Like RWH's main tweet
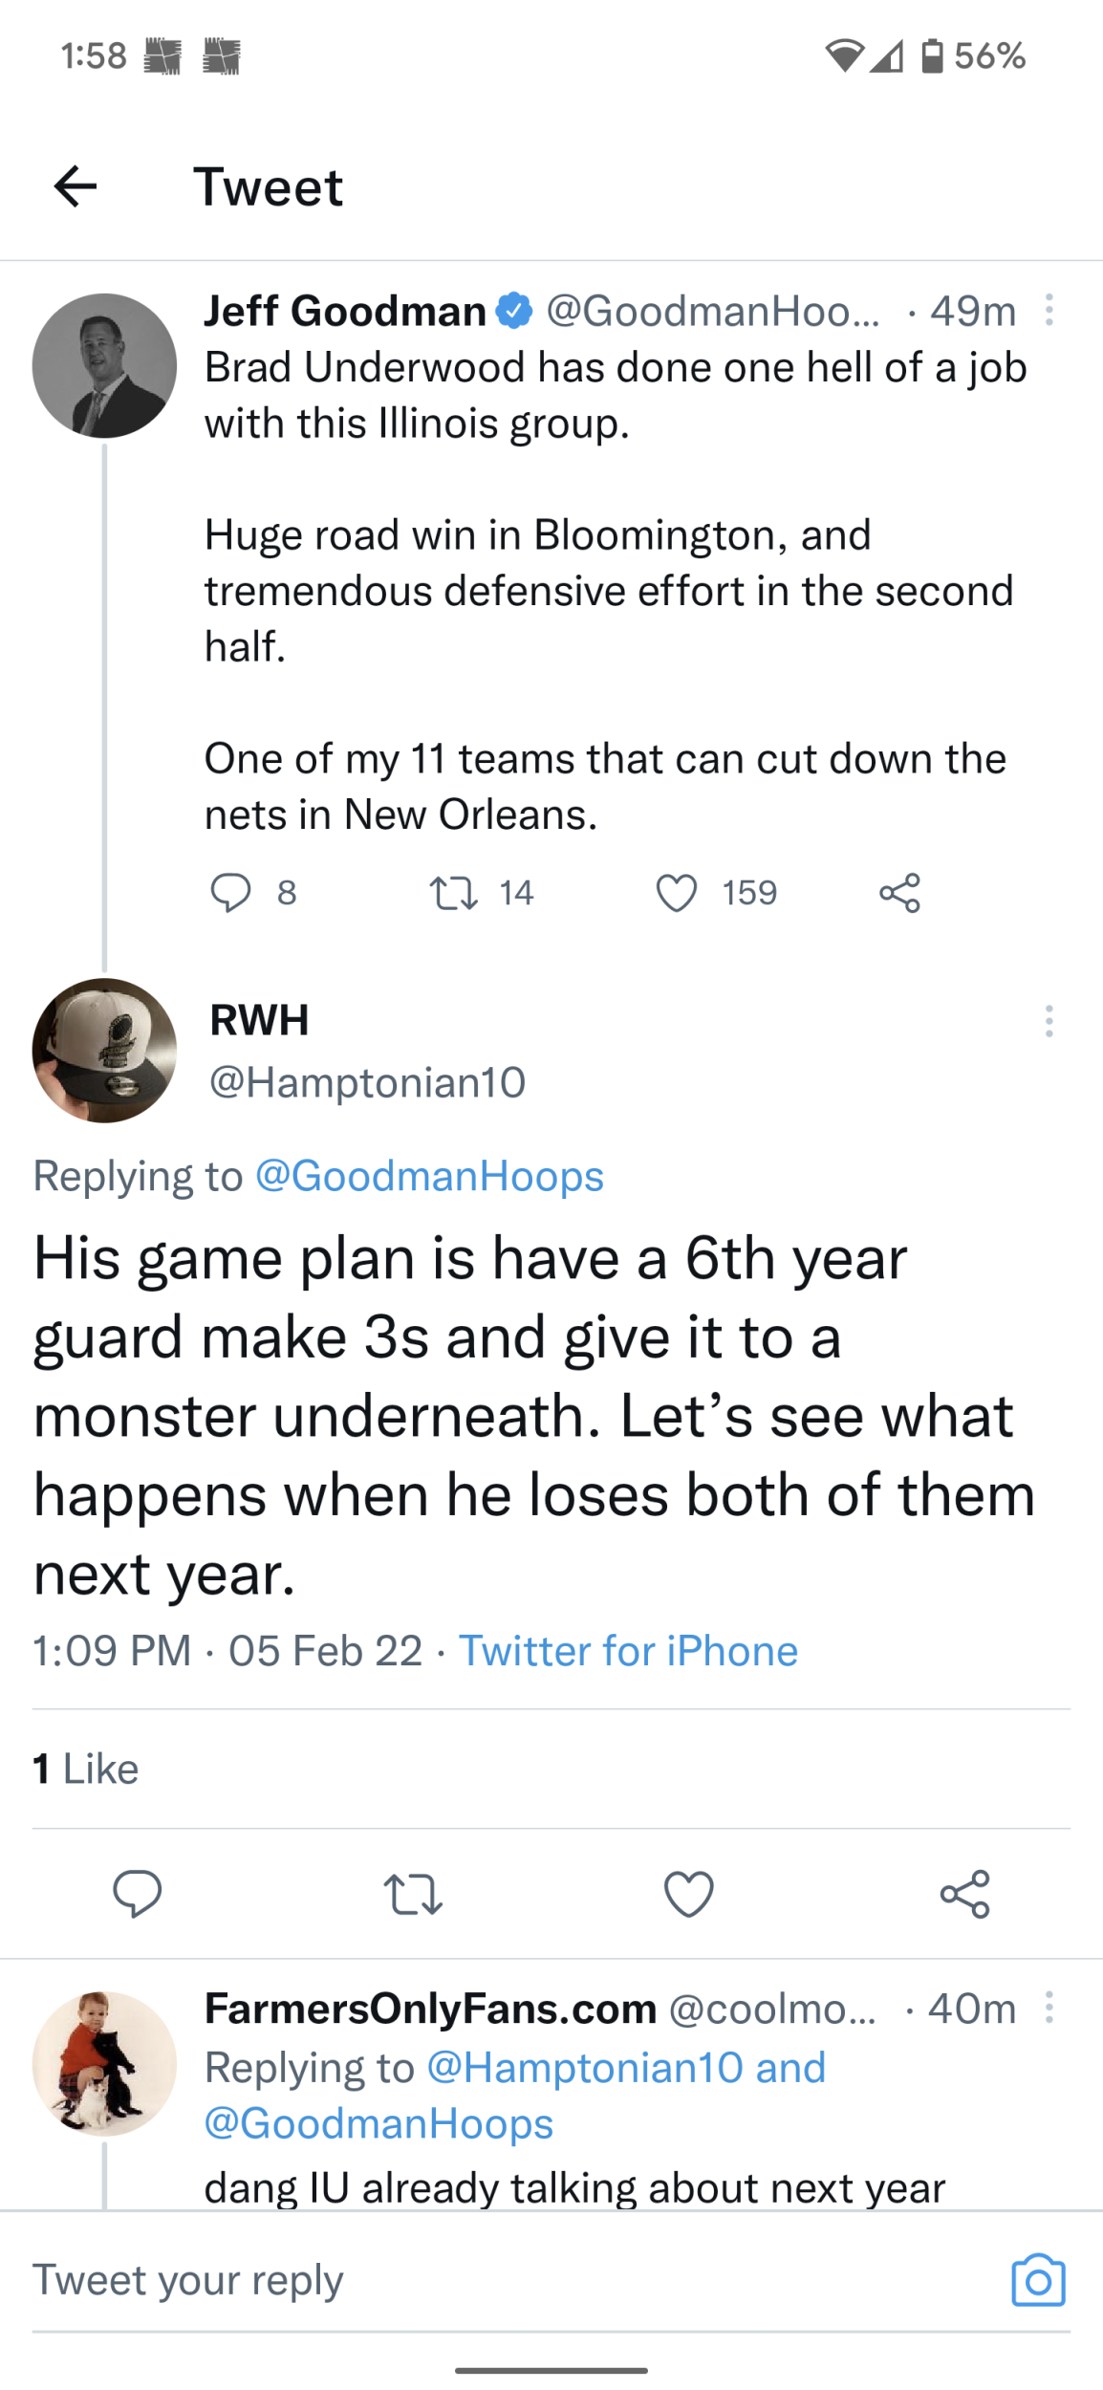1103x2390 pixels. coord(689,1894)
